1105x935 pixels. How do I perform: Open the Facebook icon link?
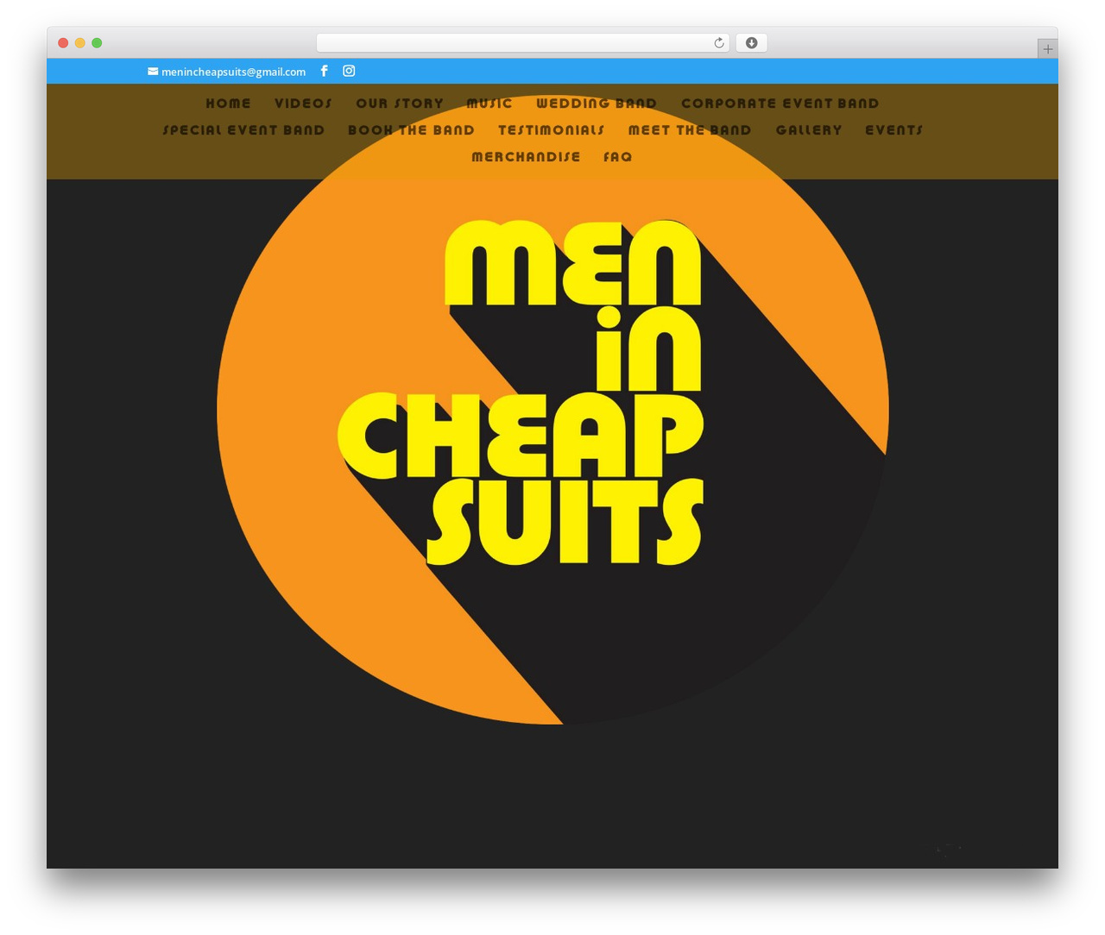pyautogui.click(x=325, y=71)
